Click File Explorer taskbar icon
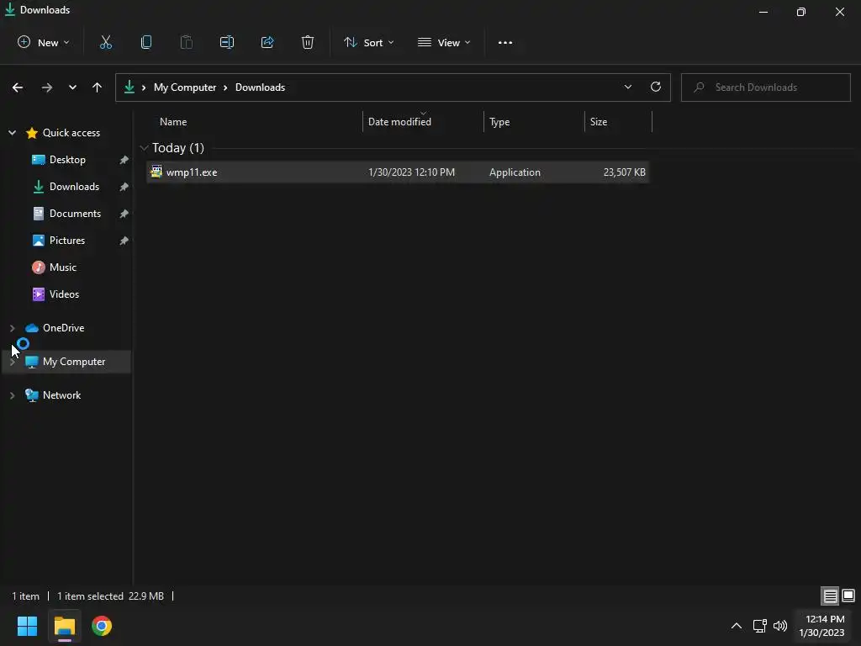 pos(64,626)
